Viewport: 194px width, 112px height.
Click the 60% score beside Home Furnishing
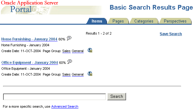(x=62, y=39)
